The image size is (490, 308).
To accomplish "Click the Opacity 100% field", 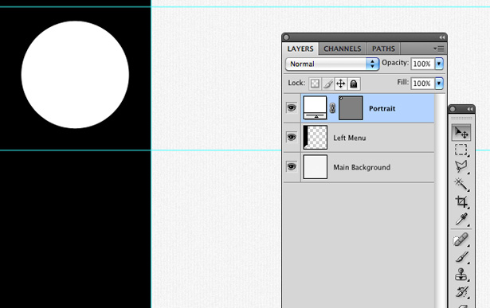I will (423, 64).
